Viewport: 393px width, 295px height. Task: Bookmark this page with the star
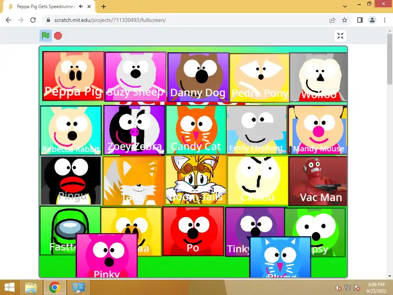pyautogui.click(x=345, y=20)
